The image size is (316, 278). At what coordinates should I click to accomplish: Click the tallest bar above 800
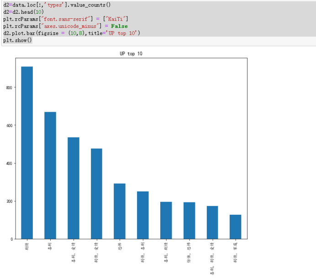[27, 153]
